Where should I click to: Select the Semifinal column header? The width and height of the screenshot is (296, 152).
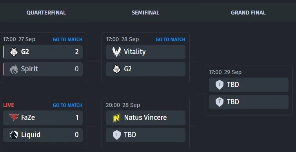pyautogui.click(x=145, y=13)
